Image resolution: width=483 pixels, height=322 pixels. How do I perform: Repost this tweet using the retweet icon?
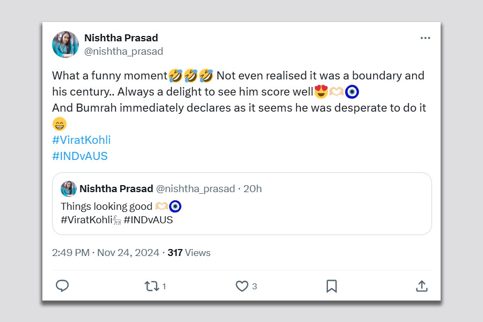152,286
